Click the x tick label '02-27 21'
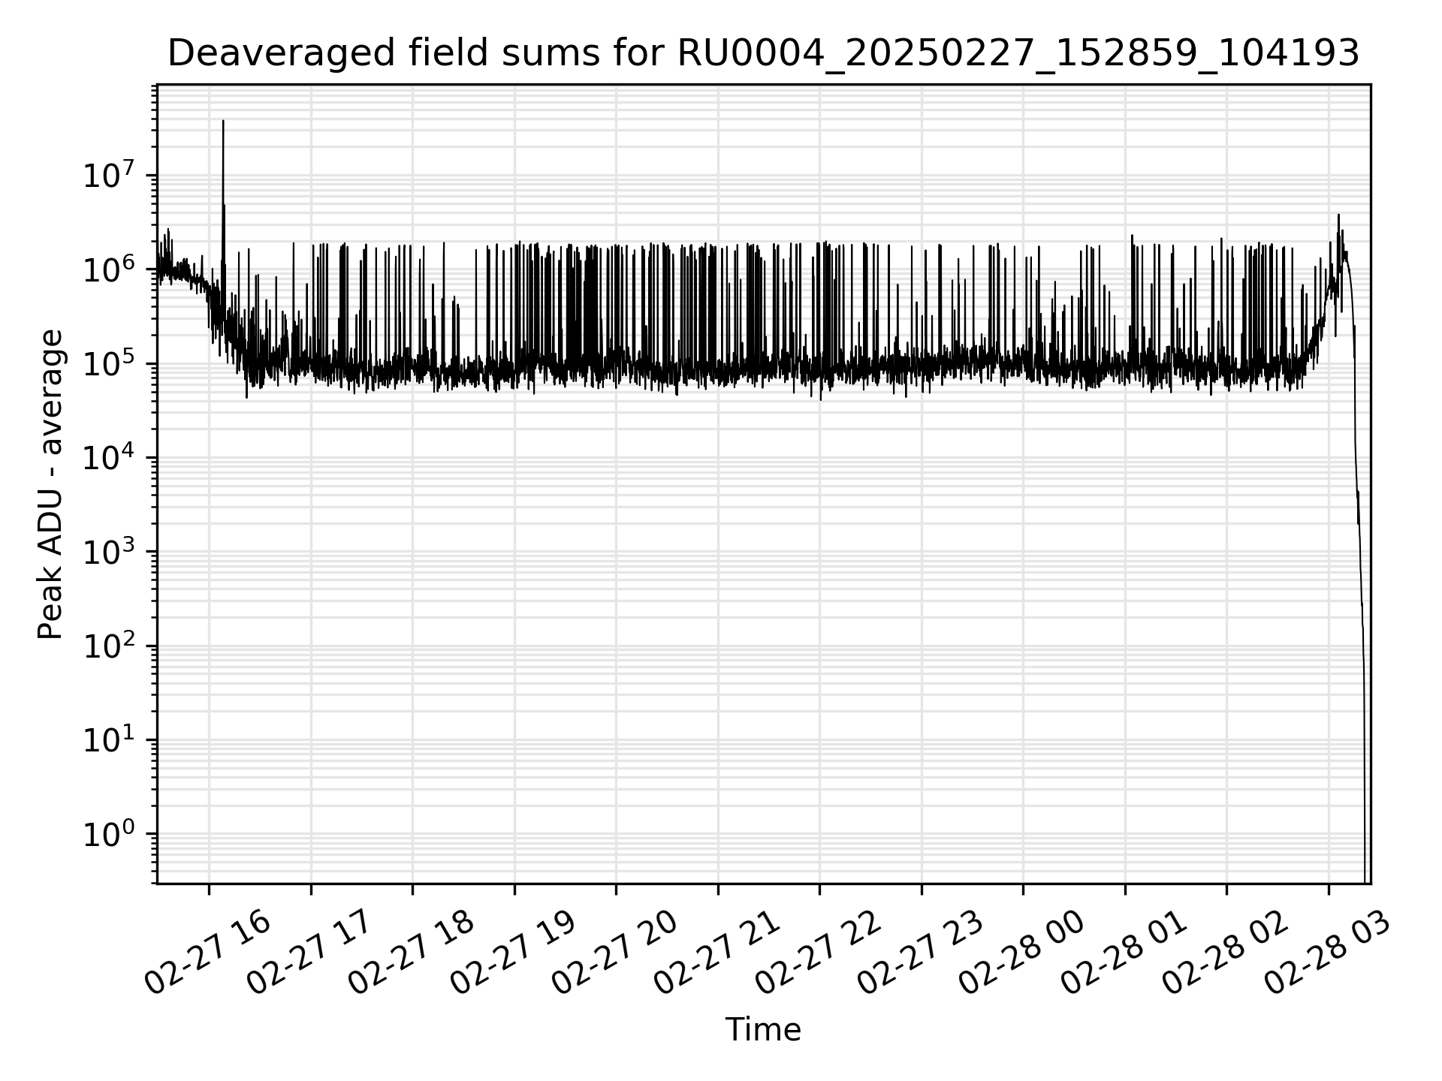Image resolution: width=1442 pixels, height=1081 pixels. click(x=716, y=951)
